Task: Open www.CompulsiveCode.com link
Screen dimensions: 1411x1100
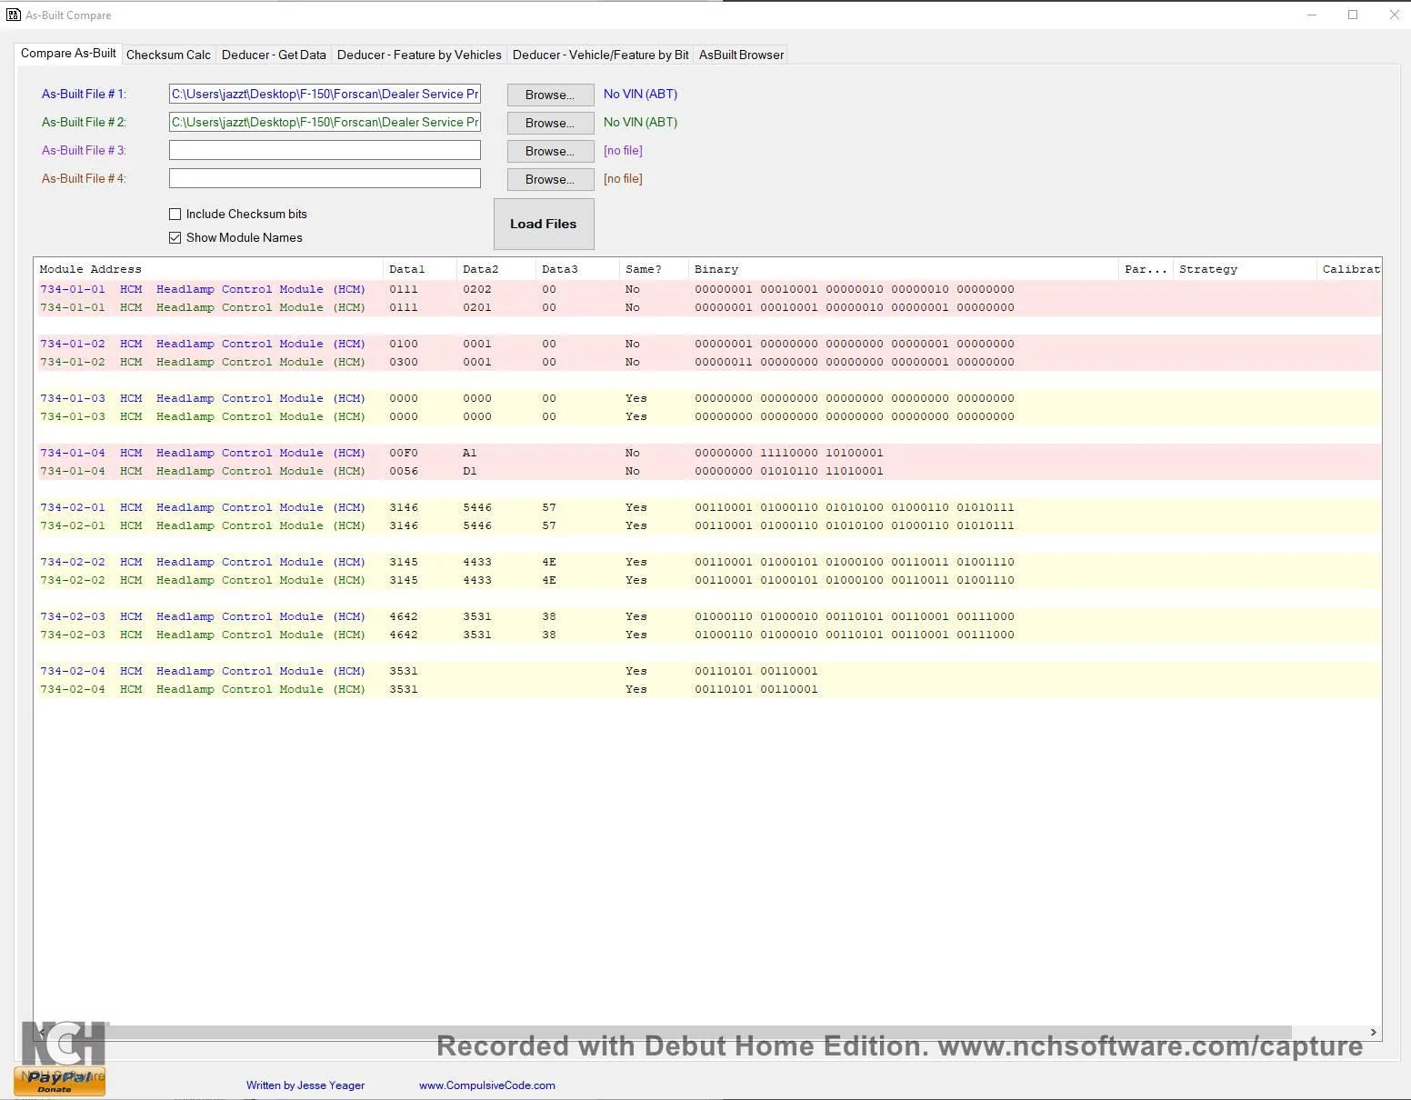Action: click(x=486, y=1085)
